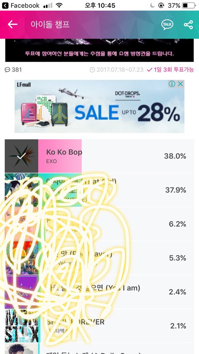The image size is (199, 354).
Task: Select the 6.2% vote entry
Action: point(99,224)
